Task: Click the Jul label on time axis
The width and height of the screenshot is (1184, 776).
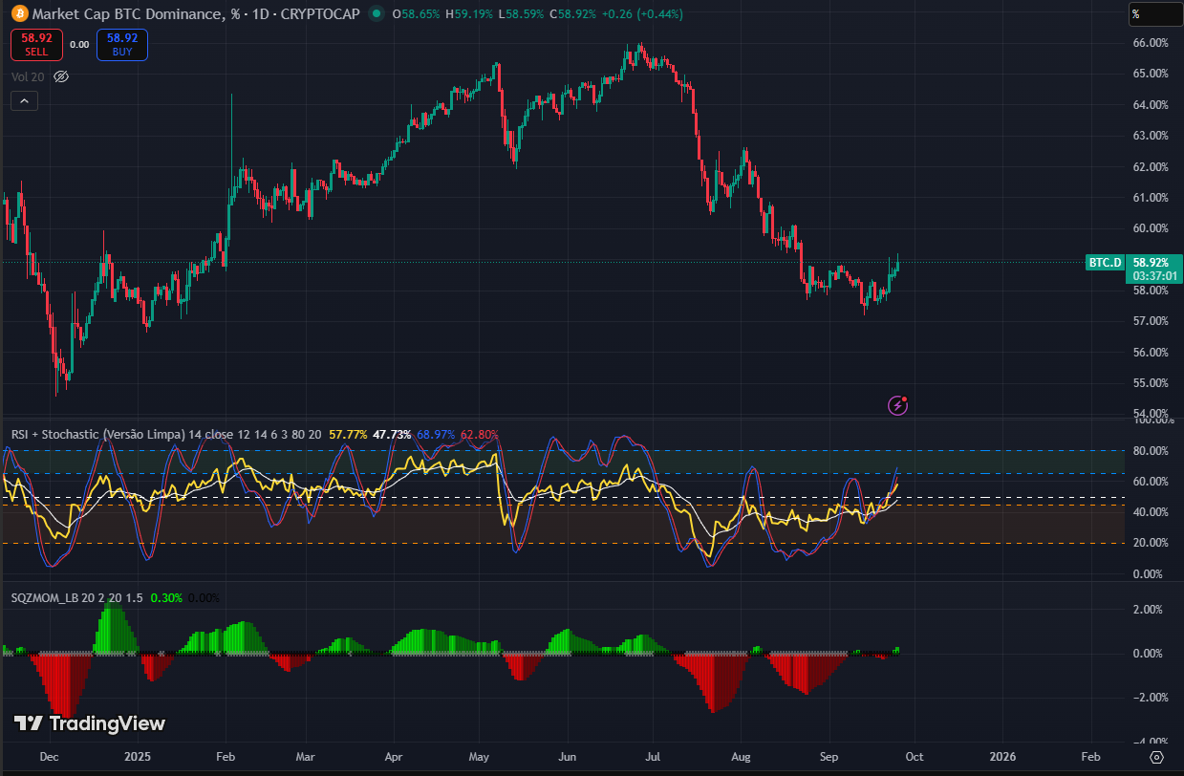Action: pyautogui.click(x=654, y=756)
